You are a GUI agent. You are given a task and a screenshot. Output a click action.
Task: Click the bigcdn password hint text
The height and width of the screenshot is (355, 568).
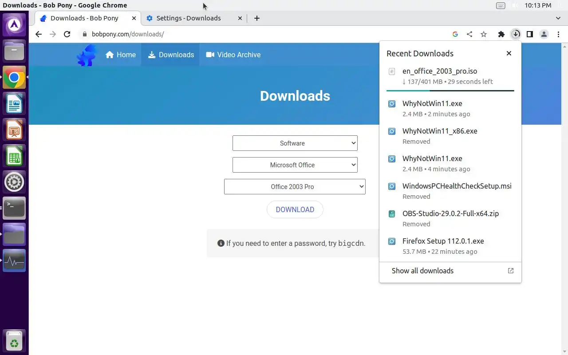(296, 243)
